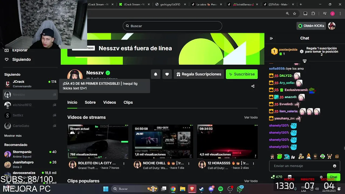Open the Chrome profile J avatar
345x194 pixels.
point(332,13)
